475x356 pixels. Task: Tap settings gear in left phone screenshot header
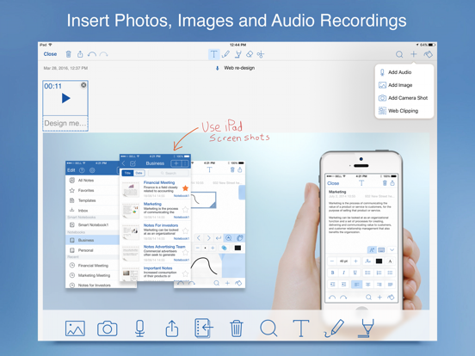pyautogui.click(x=92, y=170)
